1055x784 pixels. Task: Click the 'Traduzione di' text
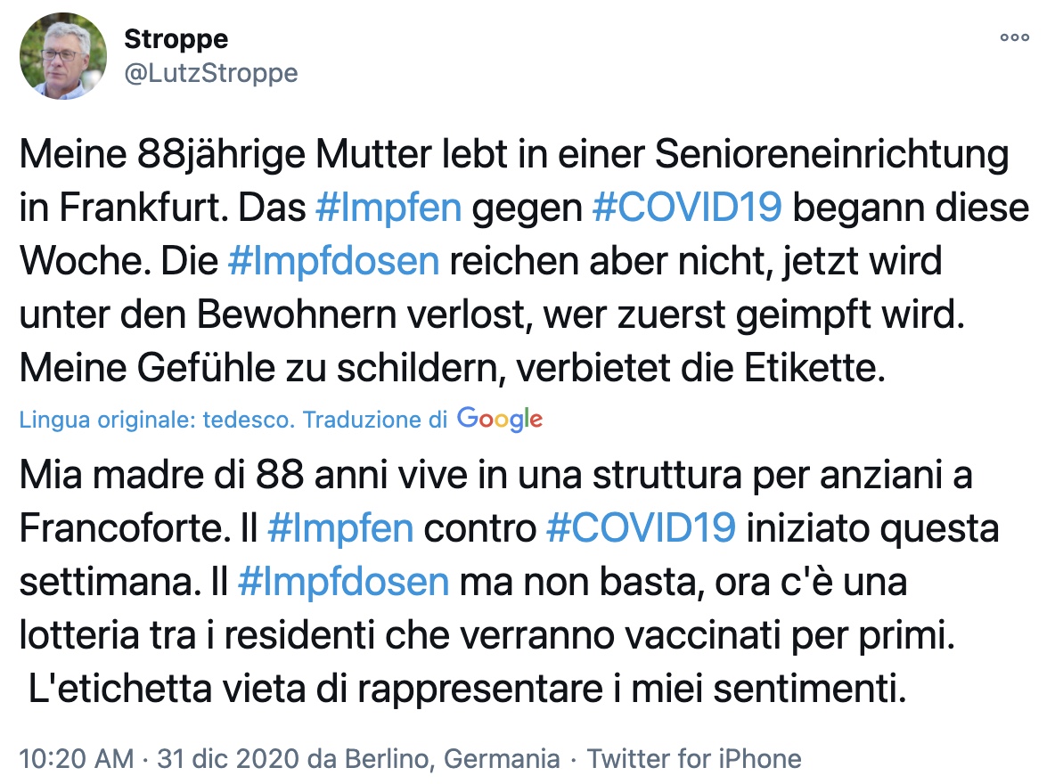coord(375,420)
